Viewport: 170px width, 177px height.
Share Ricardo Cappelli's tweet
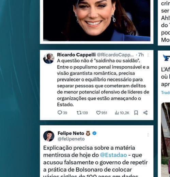145,113
